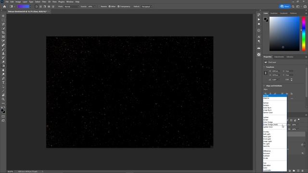This screenshot has width=308, height=173.
Task: Flip the layer vertically in Transform
Action: point(292,80)
